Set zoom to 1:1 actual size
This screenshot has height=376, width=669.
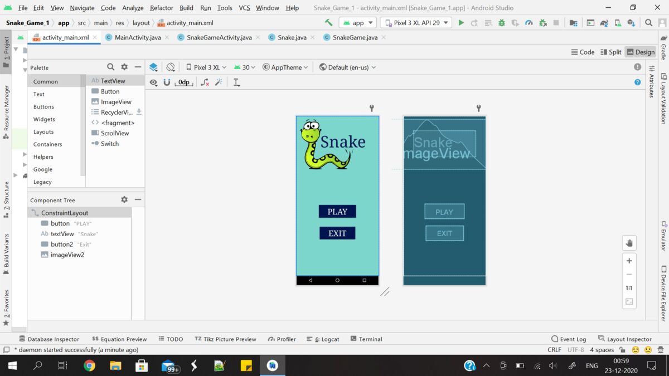click(x=629, y=288)
